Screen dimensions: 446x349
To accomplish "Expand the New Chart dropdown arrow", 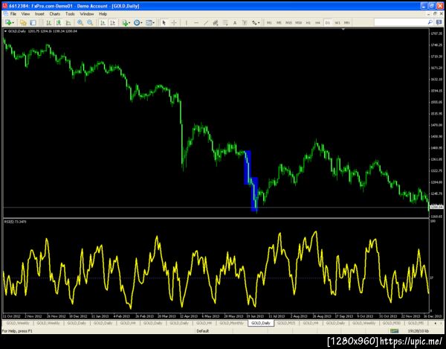I will click(13, 23).
